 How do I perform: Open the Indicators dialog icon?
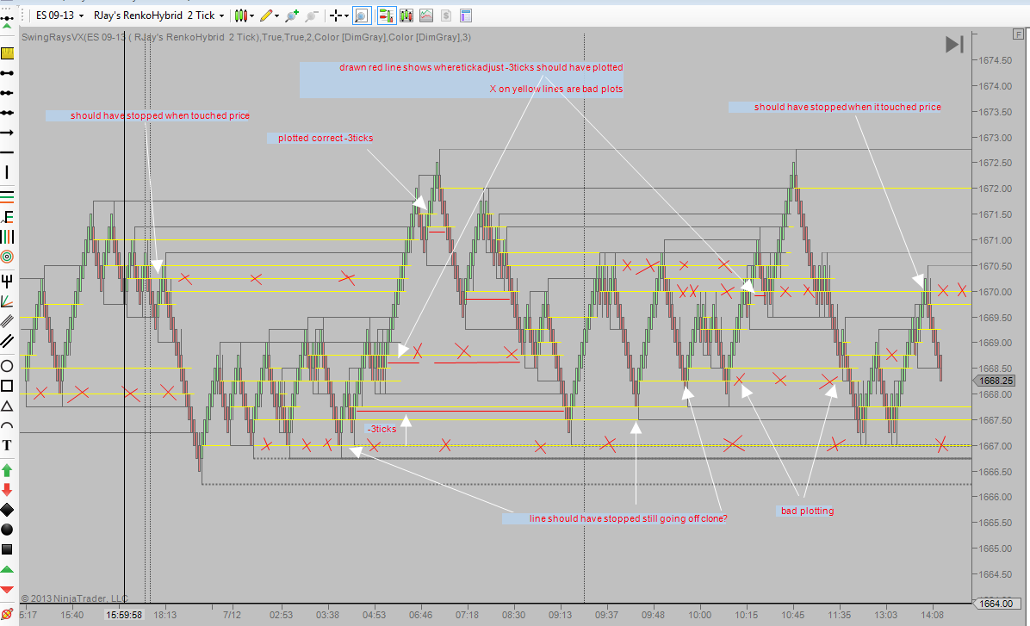coord(426,15)
